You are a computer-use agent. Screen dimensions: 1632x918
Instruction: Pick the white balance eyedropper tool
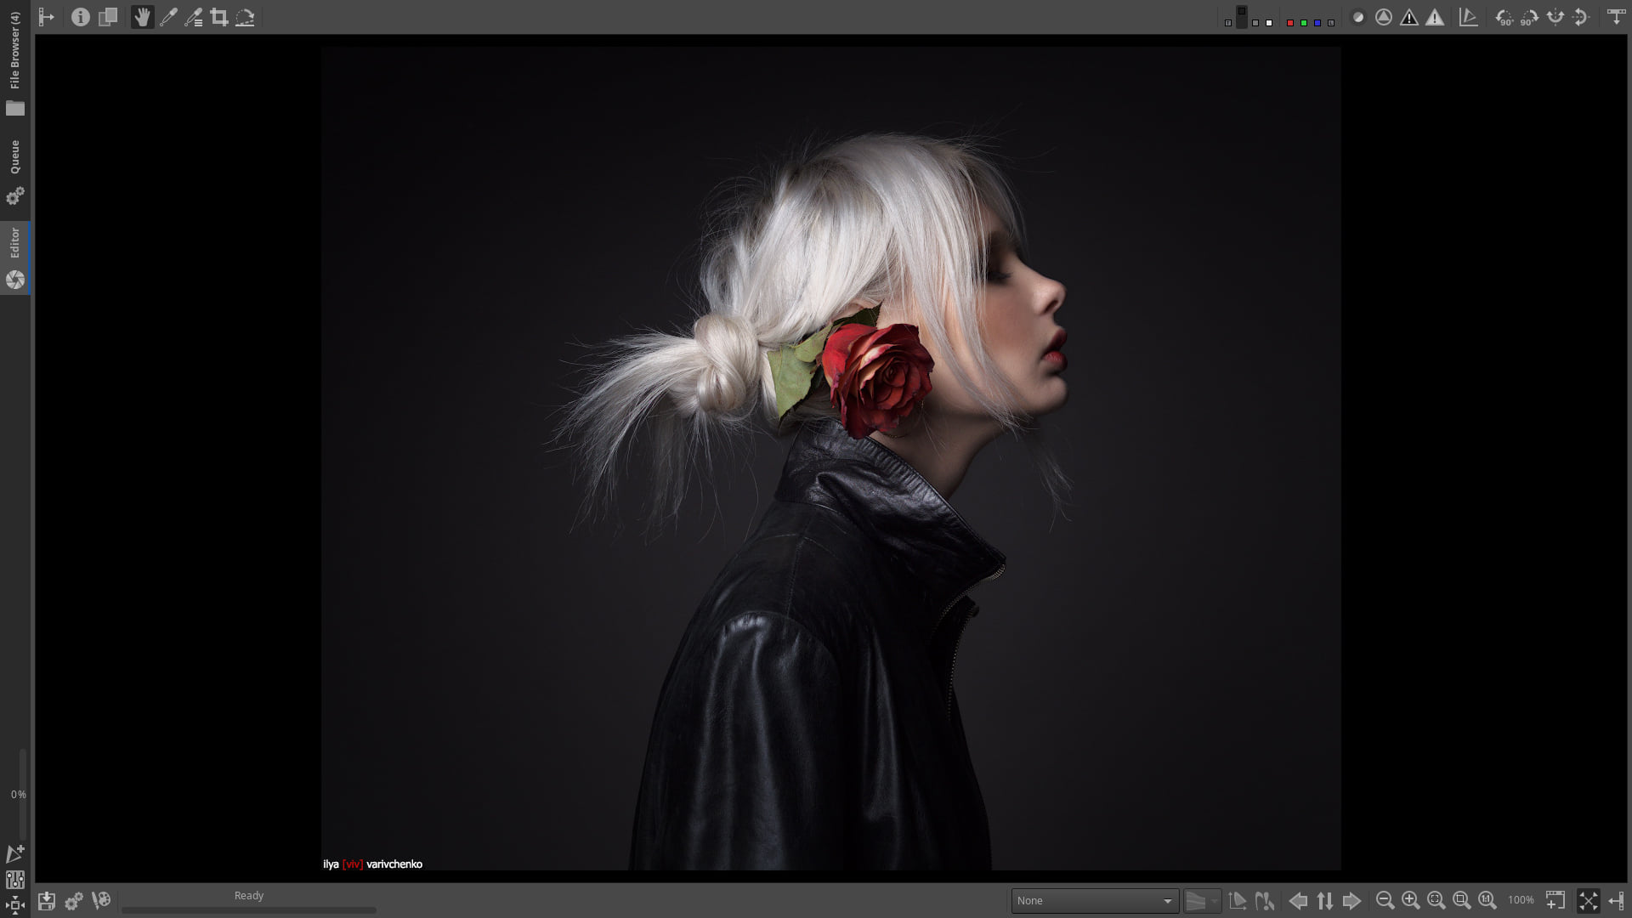[168, 17]
